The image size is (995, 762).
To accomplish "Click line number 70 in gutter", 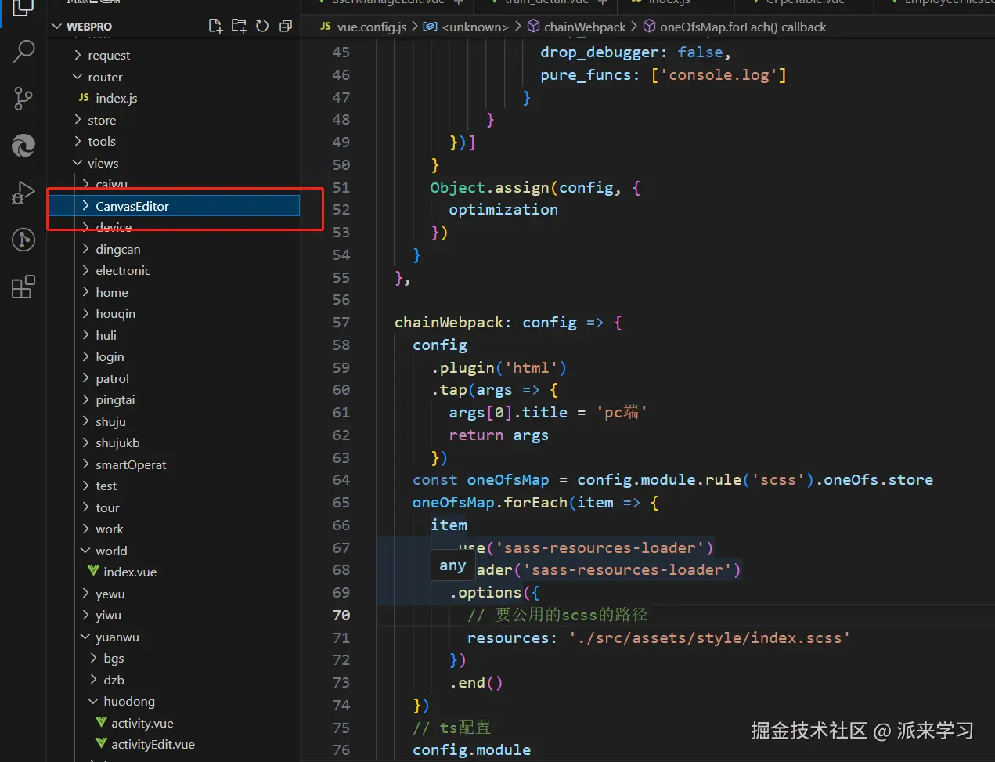I will click(341, 615).
